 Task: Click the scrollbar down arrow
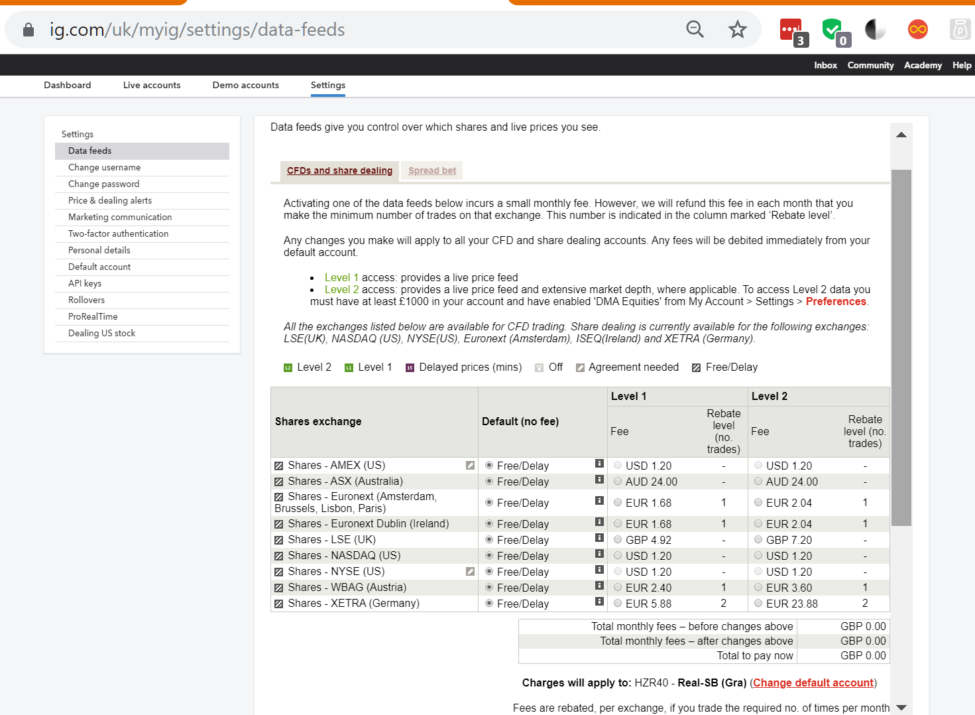(x=901, y=708)
